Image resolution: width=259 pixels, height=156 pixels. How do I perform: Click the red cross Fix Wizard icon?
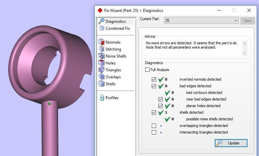click(100, 11)
